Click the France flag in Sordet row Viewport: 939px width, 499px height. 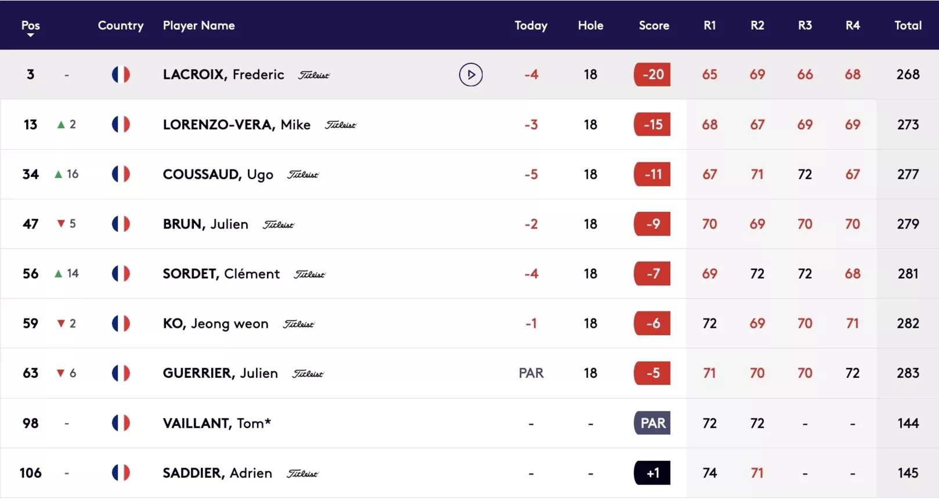click(121, 273)
